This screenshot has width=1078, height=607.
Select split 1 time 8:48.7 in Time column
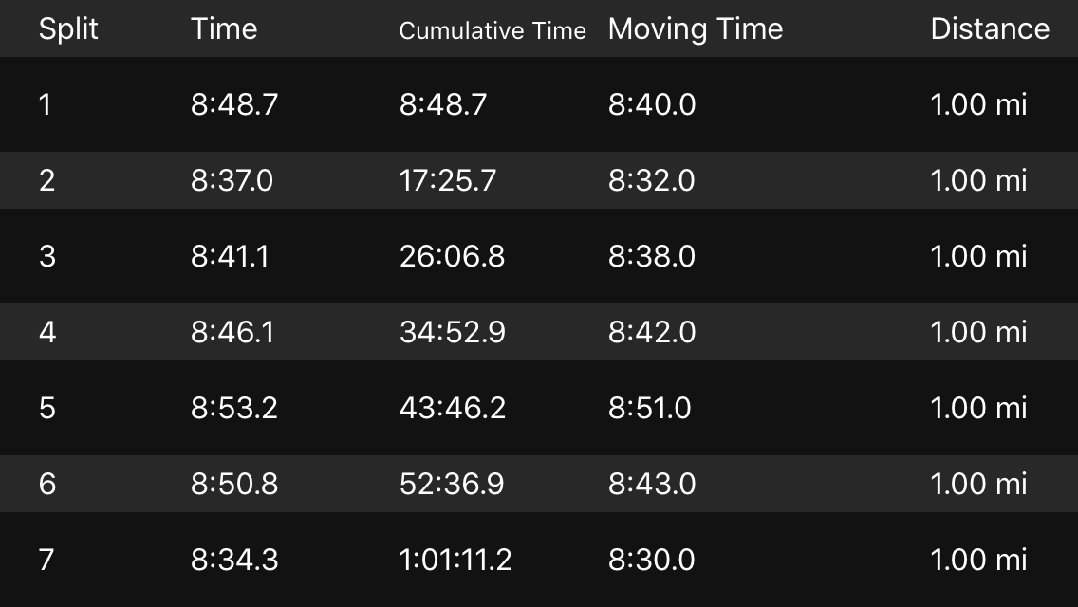[234, 104]
